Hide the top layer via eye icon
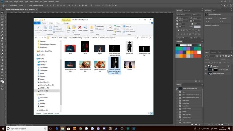 pos(206,66)
